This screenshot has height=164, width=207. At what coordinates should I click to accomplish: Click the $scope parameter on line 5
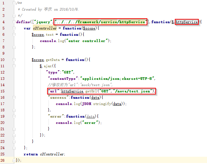89,28
